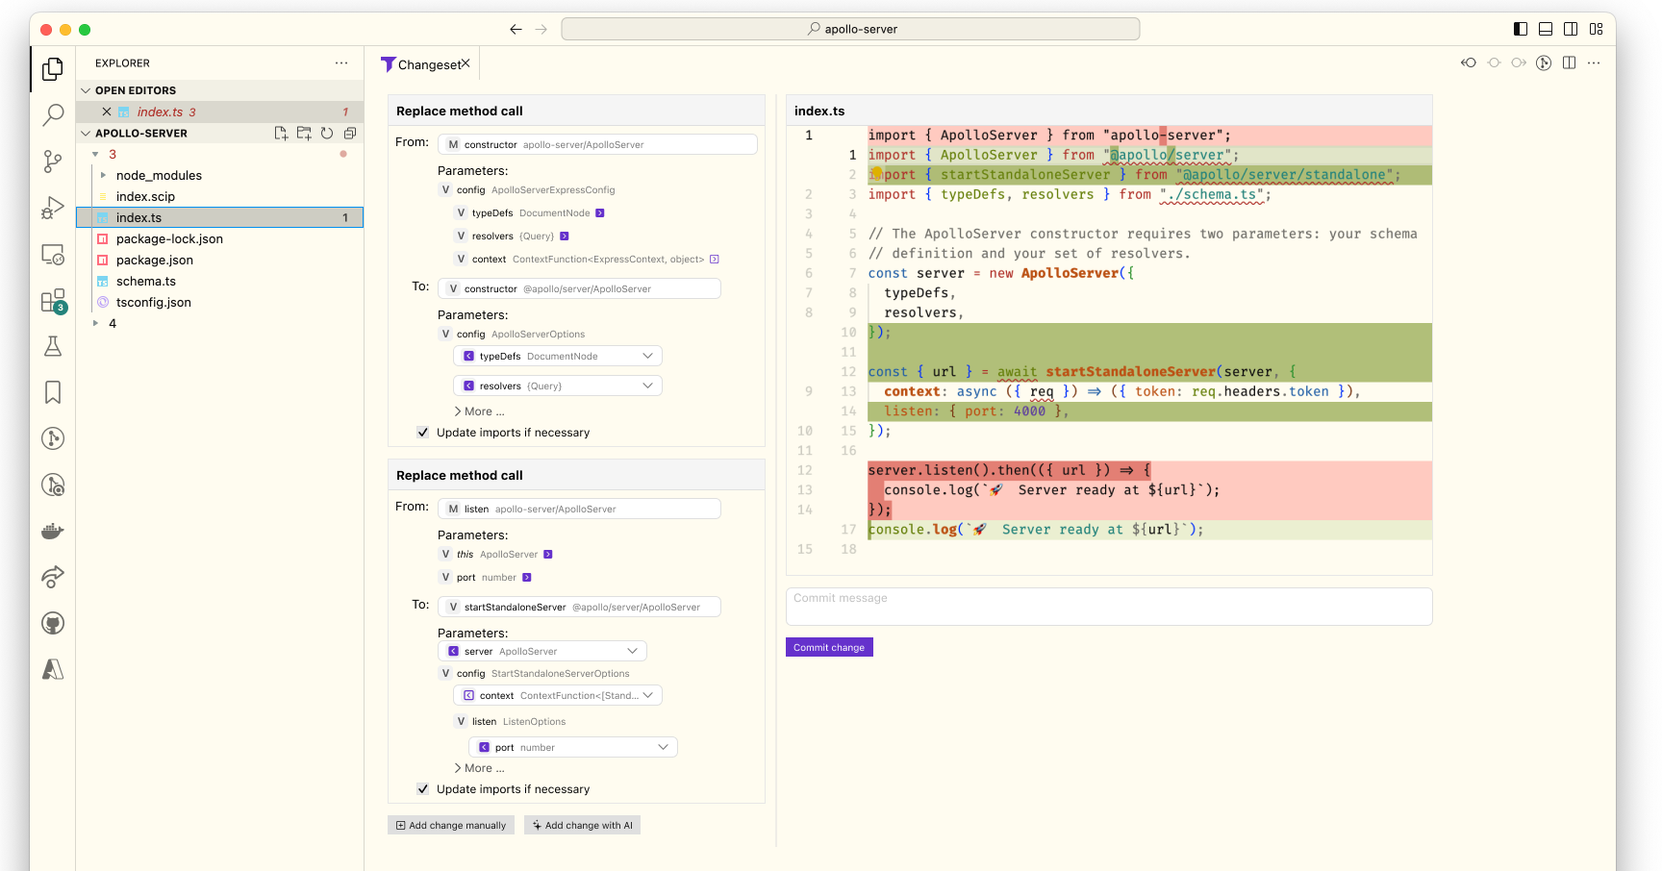Open the typeDefs DocumentNode dropdown
The width and height of the screenshot is (1662, 871).
point(558,356)
